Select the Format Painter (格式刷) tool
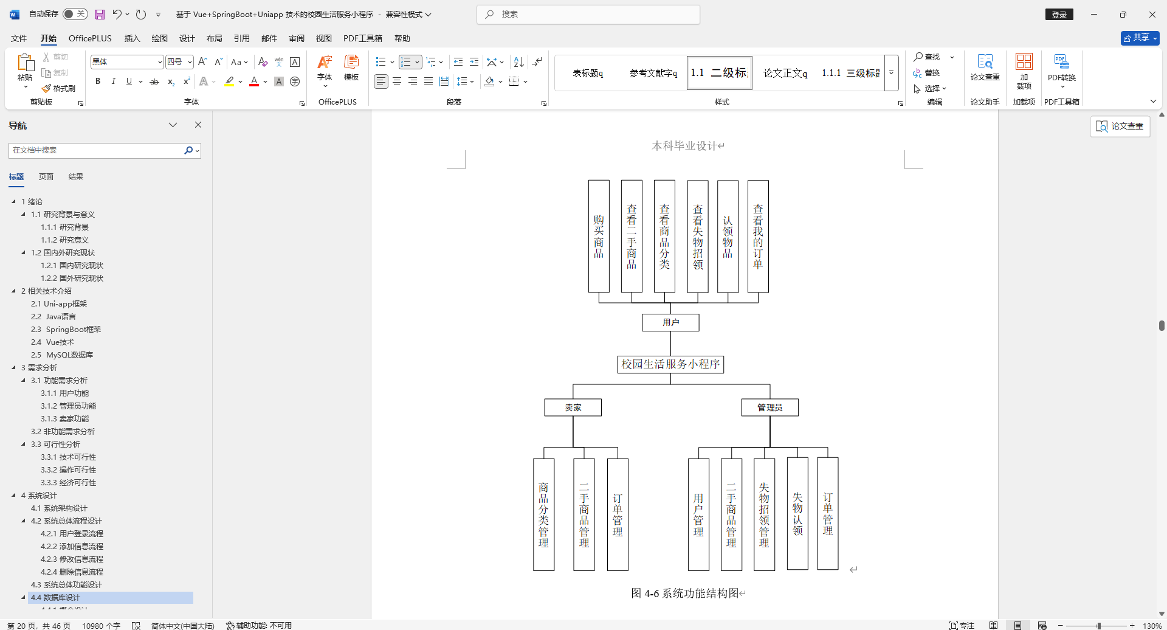 point(59,89)
